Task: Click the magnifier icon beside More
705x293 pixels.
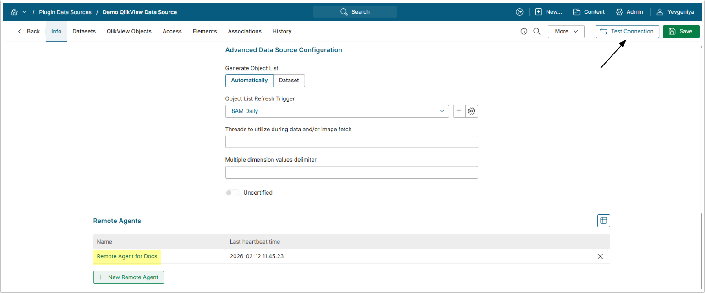Action: (537, 32)
